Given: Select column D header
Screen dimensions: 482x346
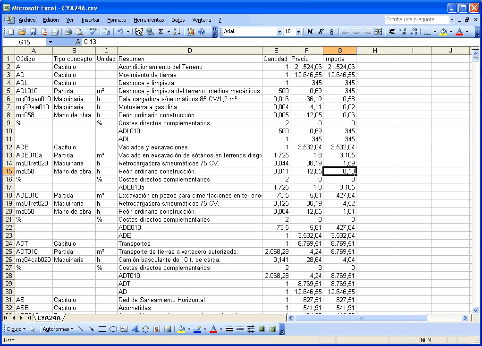Looking at the screenshot, I should tap(190, 51).
